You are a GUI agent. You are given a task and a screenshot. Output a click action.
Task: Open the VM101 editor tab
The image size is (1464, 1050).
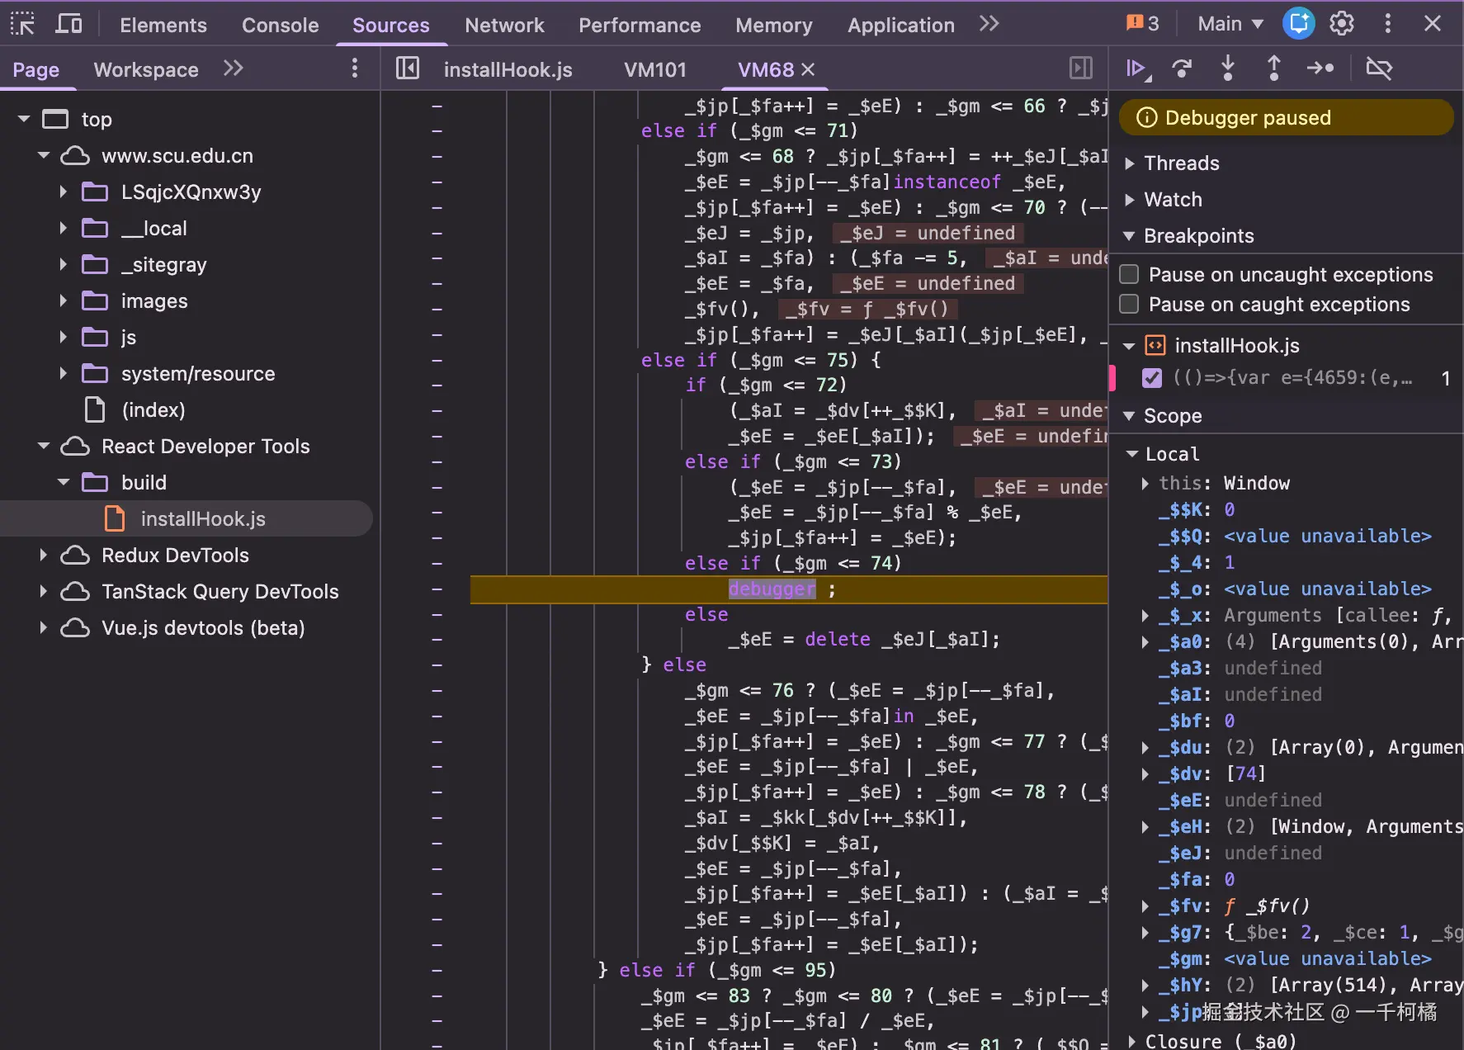click(x=655, y=69)
